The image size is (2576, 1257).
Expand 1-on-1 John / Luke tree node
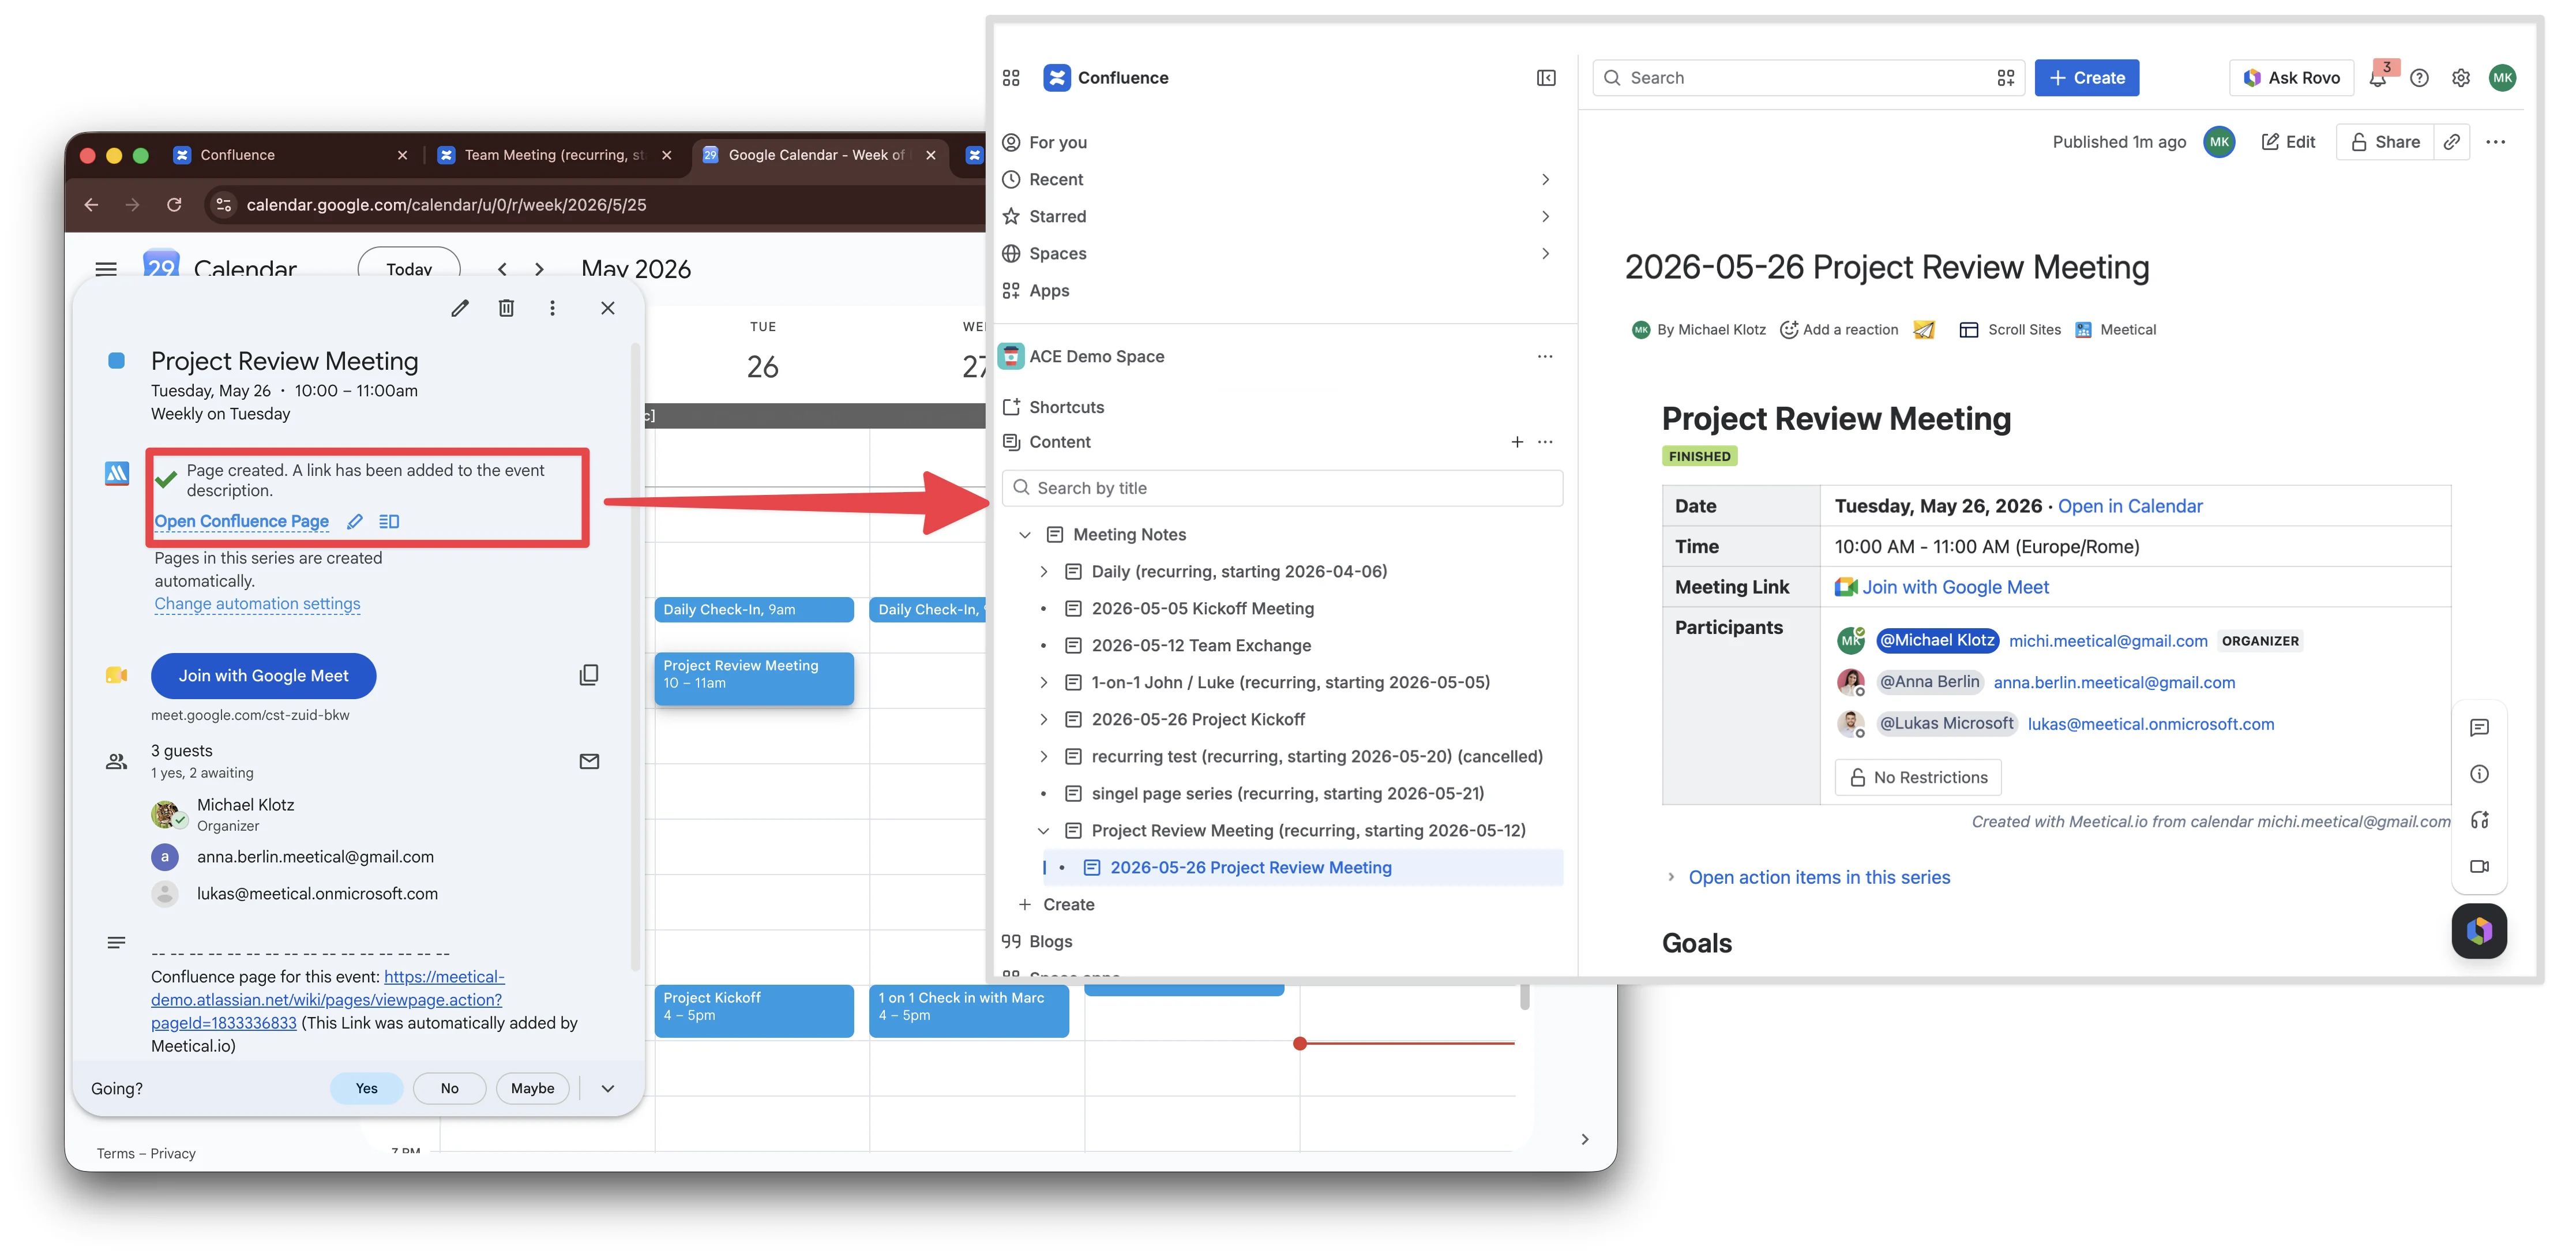click(1043, 682)
